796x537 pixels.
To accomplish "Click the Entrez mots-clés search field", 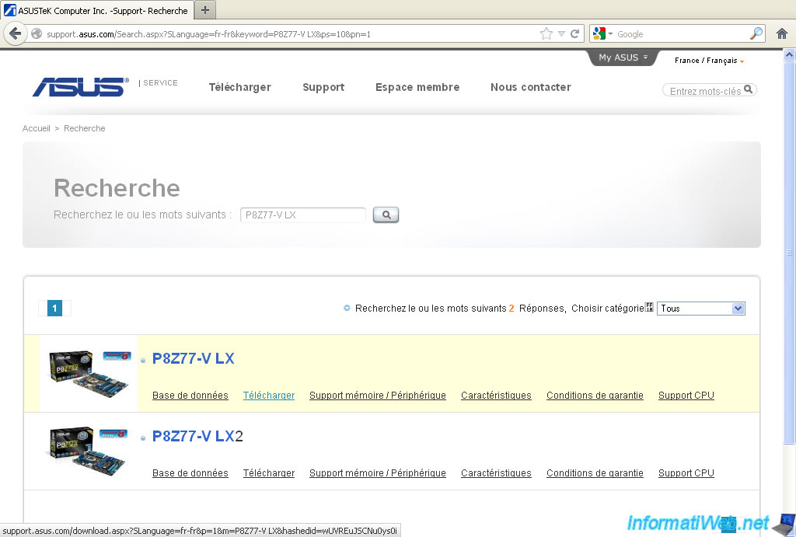I will click(704, 91).
